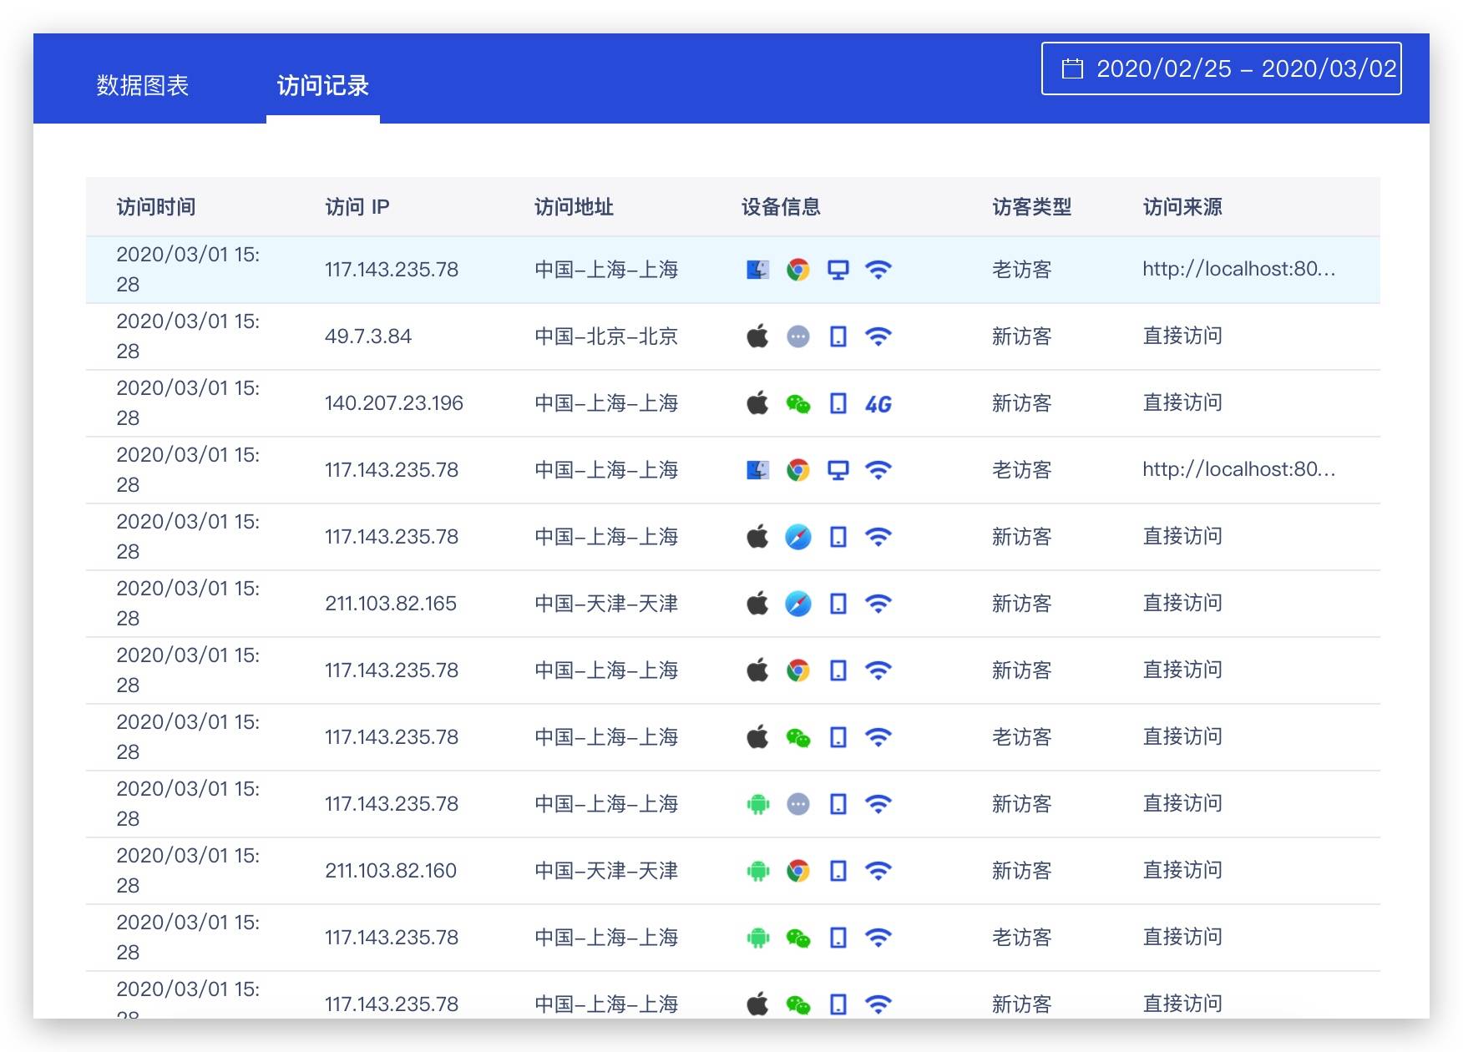1463x1052 pixels.
Task: Click 中国-天津-天津 in the 211.103.82.165 row
Action: click(606, 604)
